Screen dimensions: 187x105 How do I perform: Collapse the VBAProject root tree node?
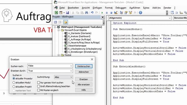click(x=55, y=27)
